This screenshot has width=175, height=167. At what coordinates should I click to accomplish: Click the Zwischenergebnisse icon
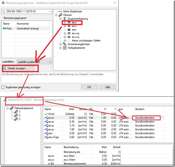tap(65, 44)
